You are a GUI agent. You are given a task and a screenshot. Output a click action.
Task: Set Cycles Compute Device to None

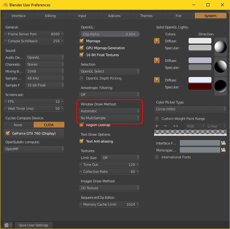[x=18, y=125]
